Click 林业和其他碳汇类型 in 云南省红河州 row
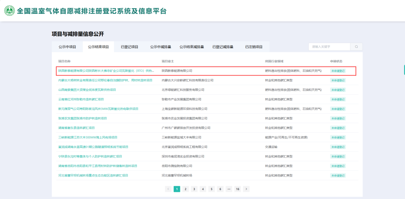This screenshot has width=405, height=199. click(x=279, y=99)
